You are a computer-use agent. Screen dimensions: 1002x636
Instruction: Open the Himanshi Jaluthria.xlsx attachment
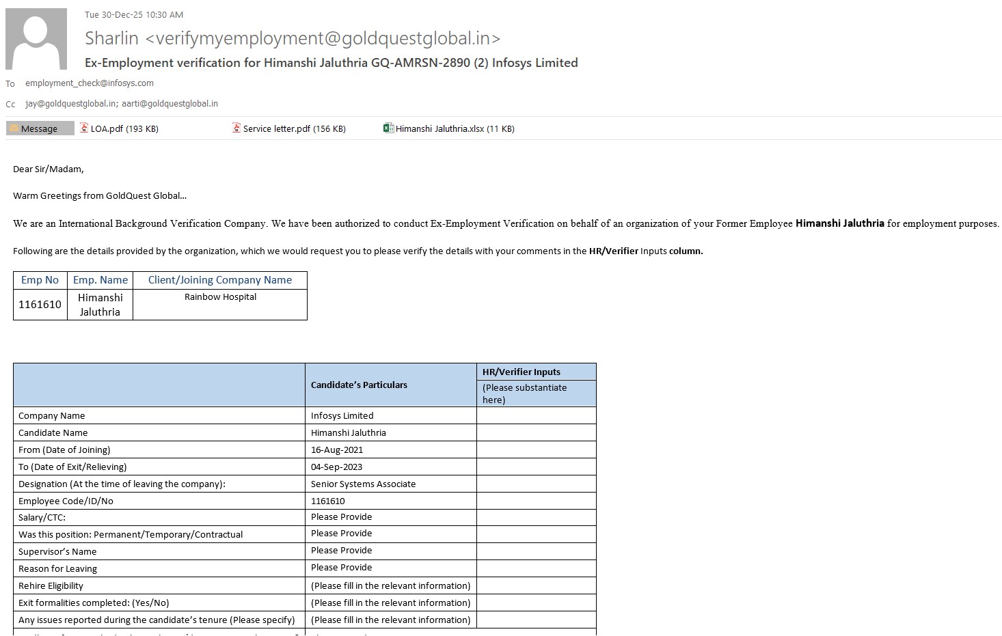(x=455, y=128)
